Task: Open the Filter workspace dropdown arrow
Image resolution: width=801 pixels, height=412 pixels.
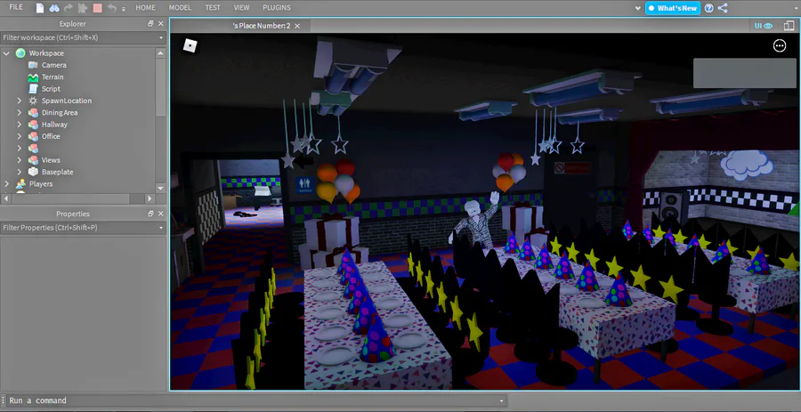Action: pyautogui.click(x=161, y=37)
